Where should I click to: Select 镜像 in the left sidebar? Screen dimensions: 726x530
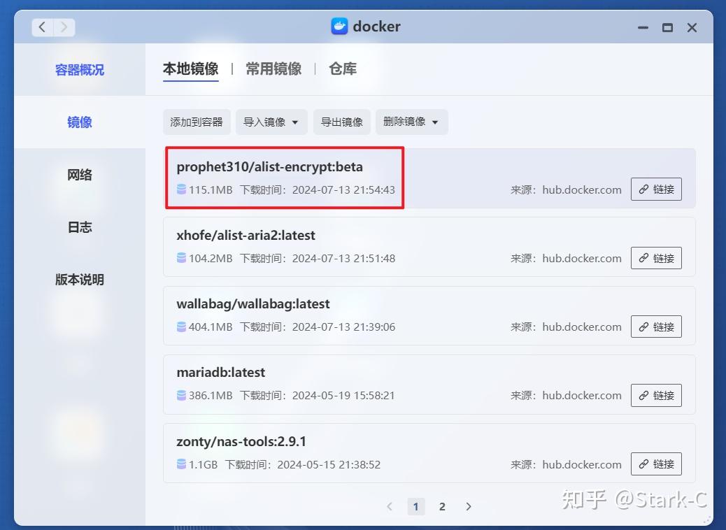79,122
